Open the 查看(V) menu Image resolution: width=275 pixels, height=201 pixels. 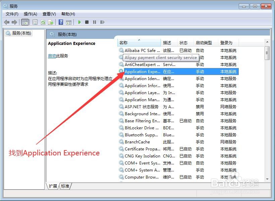click(x=49, y=14)
